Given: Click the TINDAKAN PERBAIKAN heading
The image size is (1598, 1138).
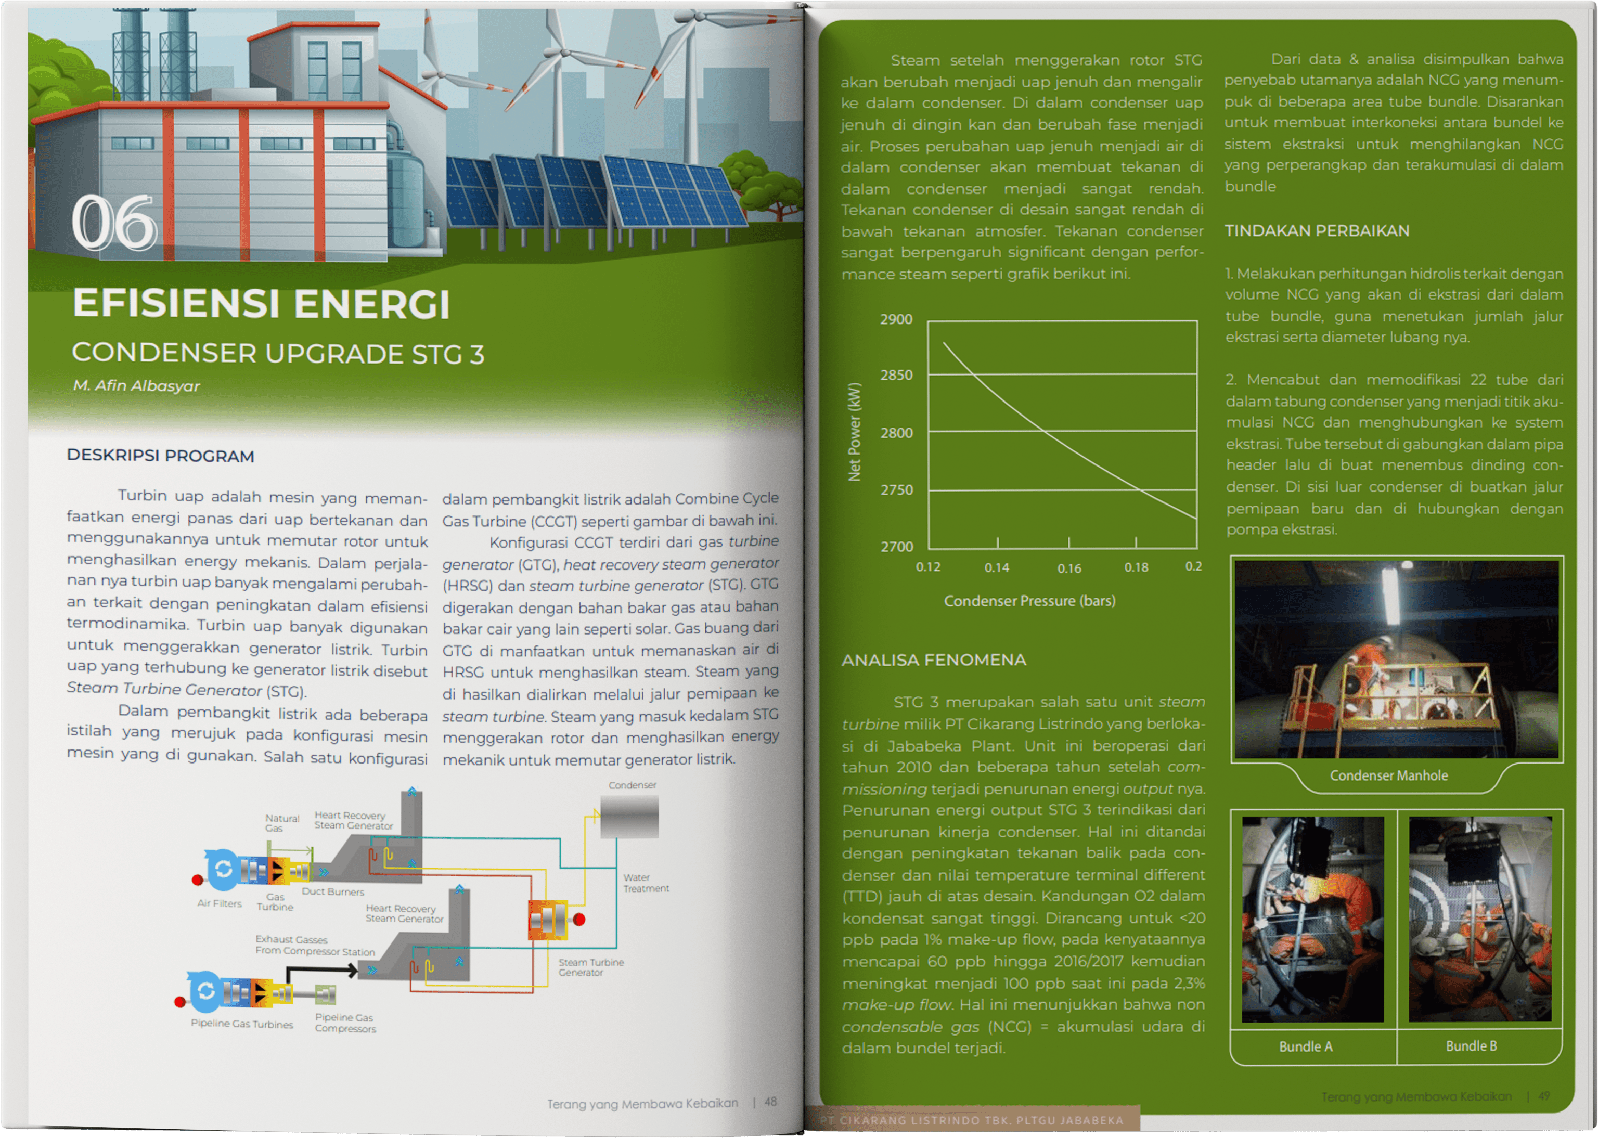Looking at the screenshot, I should tap(1316, 230).
